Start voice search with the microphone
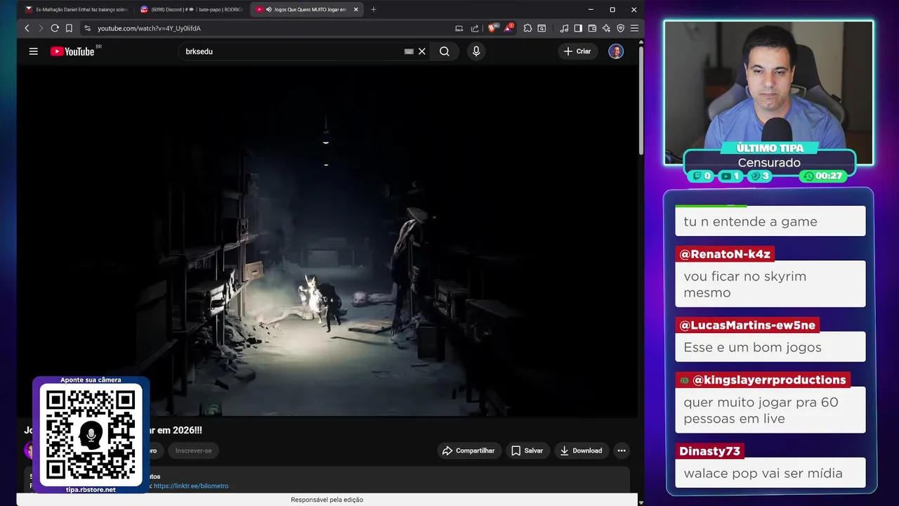This screenshot has width=899, height=506. click(476, 51)
